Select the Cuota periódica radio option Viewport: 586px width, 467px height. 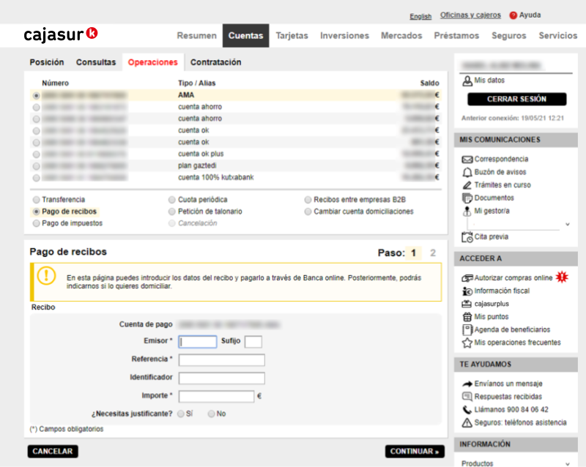pos(172,199)
